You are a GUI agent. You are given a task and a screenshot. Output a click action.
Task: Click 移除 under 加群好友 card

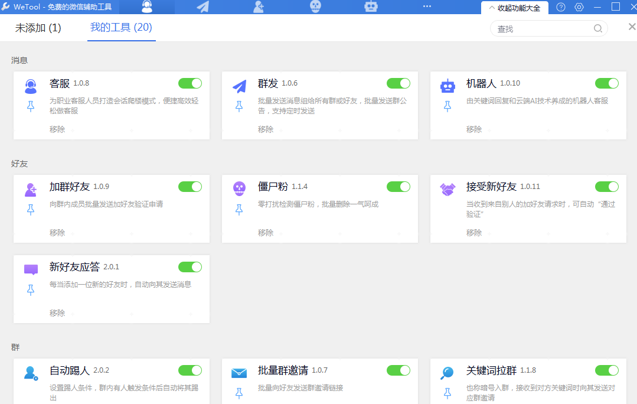(x=57, y=233)
